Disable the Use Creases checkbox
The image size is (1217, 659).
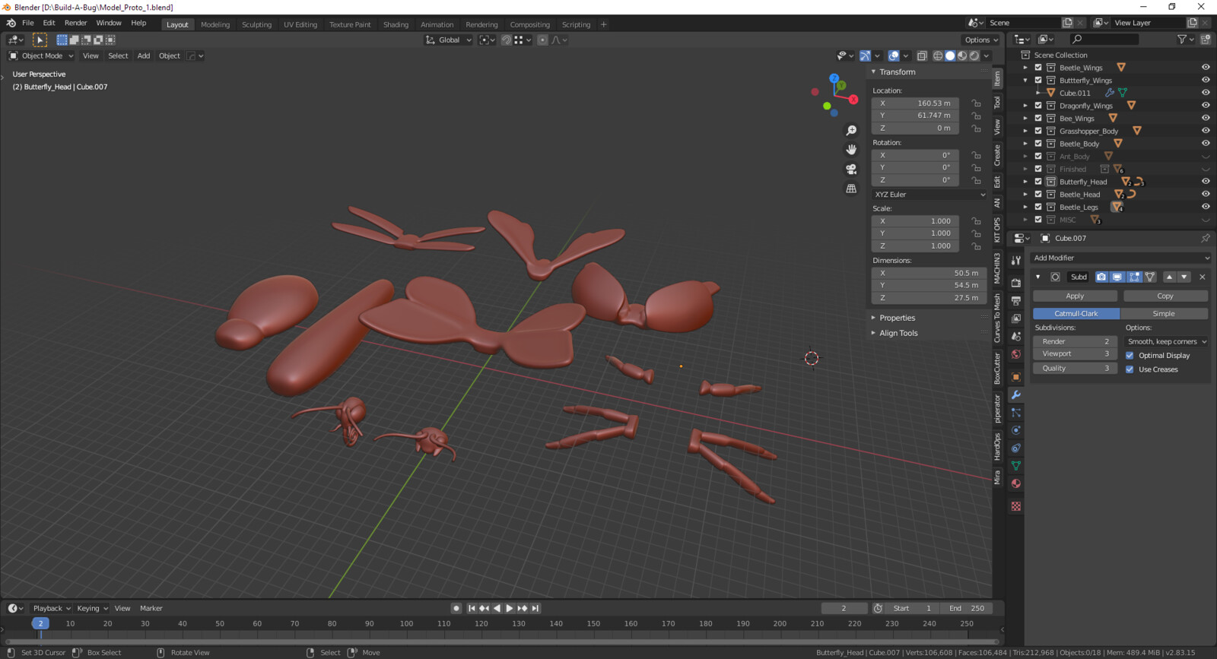pyautogui.click(x=1130, y=369)
